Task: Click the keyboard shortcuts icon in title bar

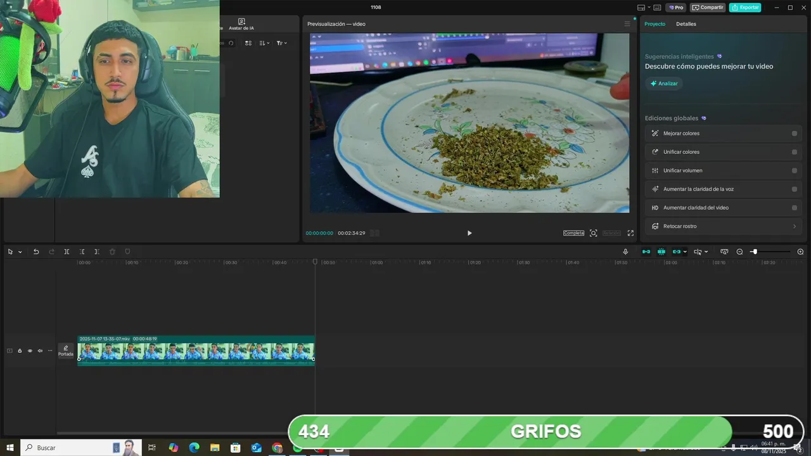Action: pyautogui.click(x=657, y=8)
